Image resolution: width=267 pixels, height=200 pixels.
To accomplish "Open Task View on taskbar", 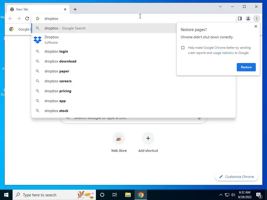I will (115, 195).
